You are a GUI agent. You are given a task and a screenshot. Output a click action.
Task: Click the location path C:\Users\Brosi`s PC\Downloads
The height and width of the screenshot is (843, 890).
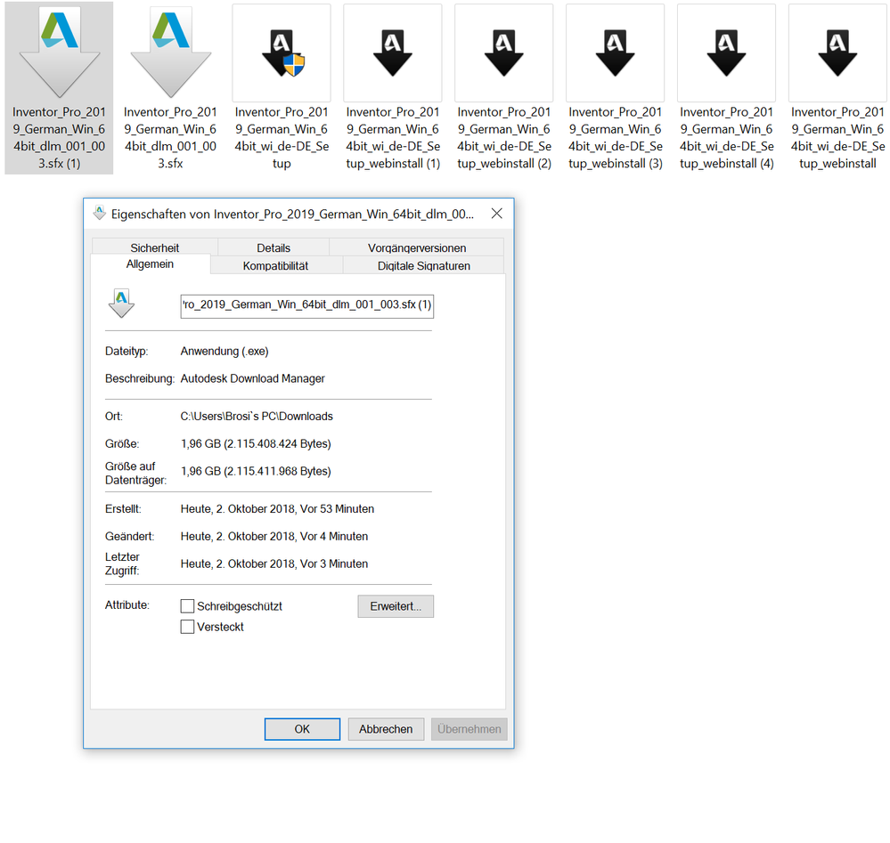click(x=257, y=416)
